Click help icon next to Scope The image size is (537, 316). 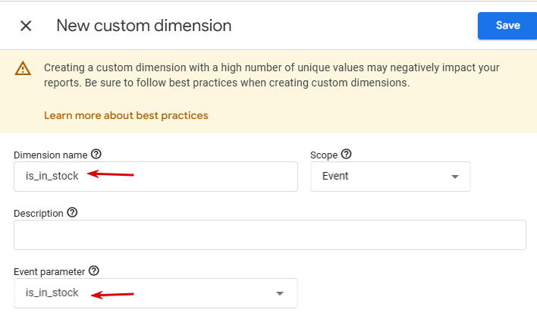347,154
